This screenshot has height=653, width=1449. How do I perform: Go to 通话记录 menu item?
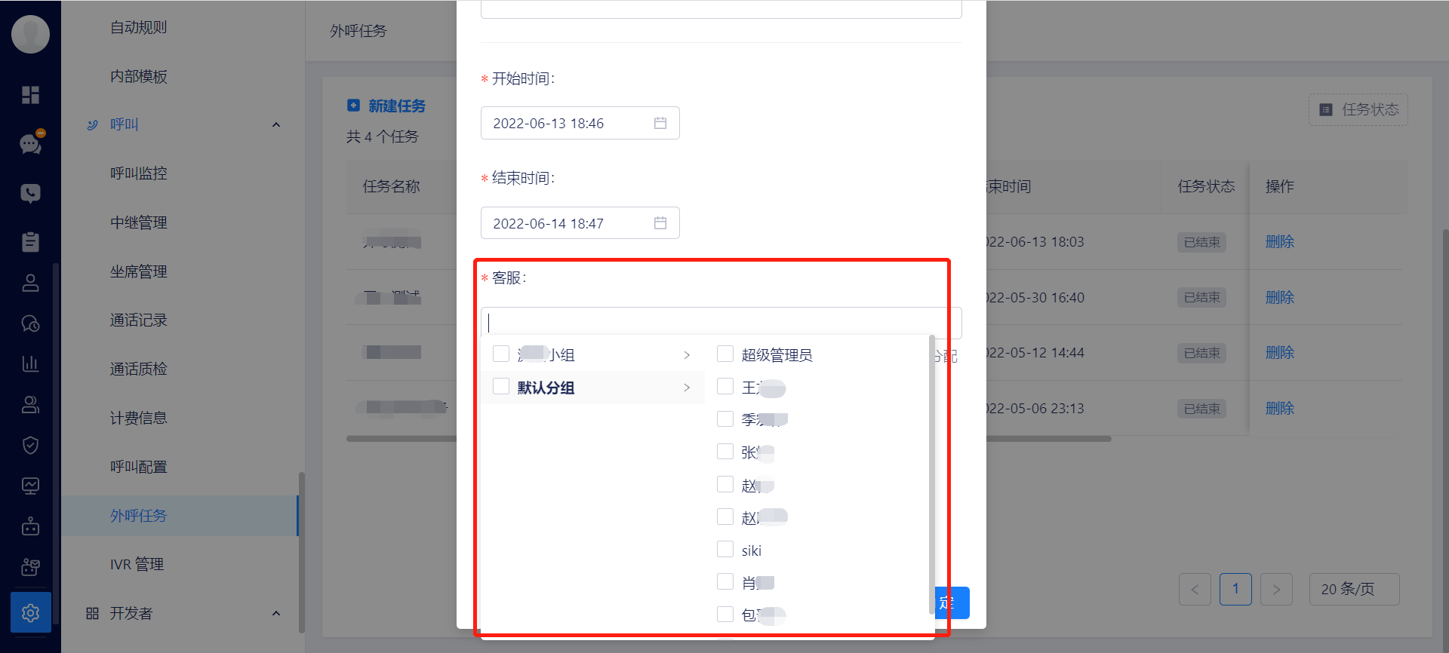(138, 320)
